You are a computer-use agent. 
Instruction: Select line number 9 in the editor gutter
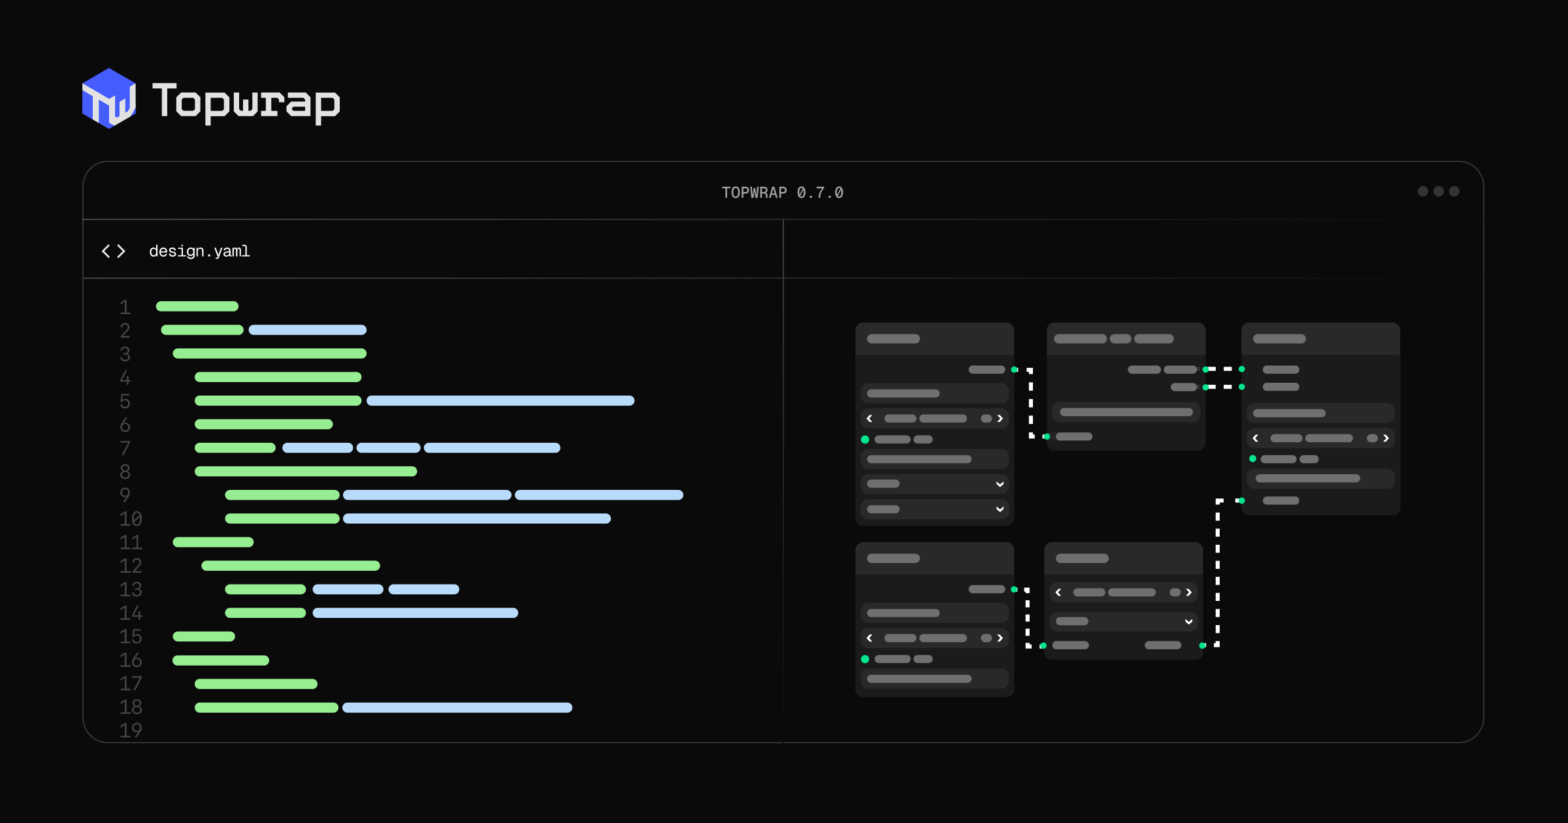click(125, 494)
